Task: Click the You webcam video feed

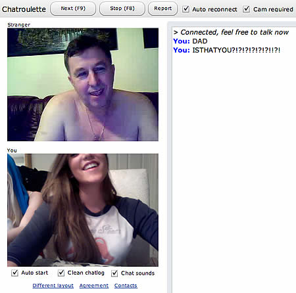Action: point(83,210)
